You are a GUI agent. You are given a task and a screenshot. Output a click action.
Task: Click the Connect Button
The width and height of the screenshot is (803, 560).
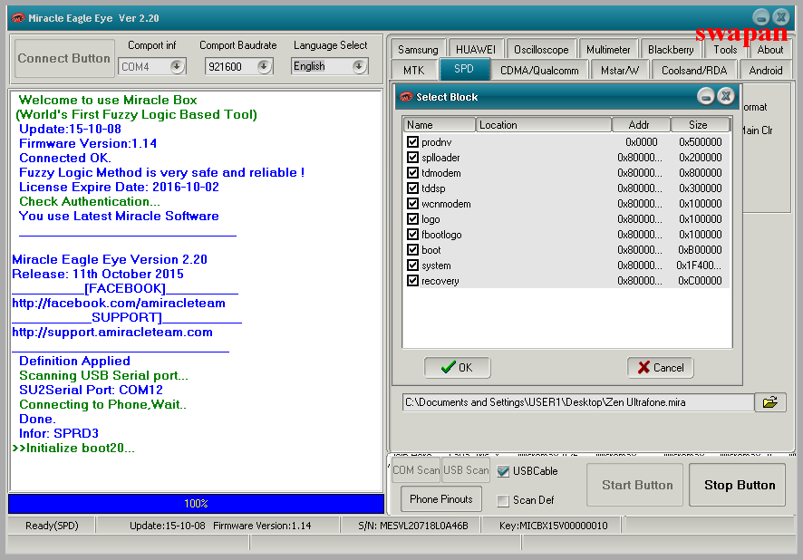click(x=64, y=58)
